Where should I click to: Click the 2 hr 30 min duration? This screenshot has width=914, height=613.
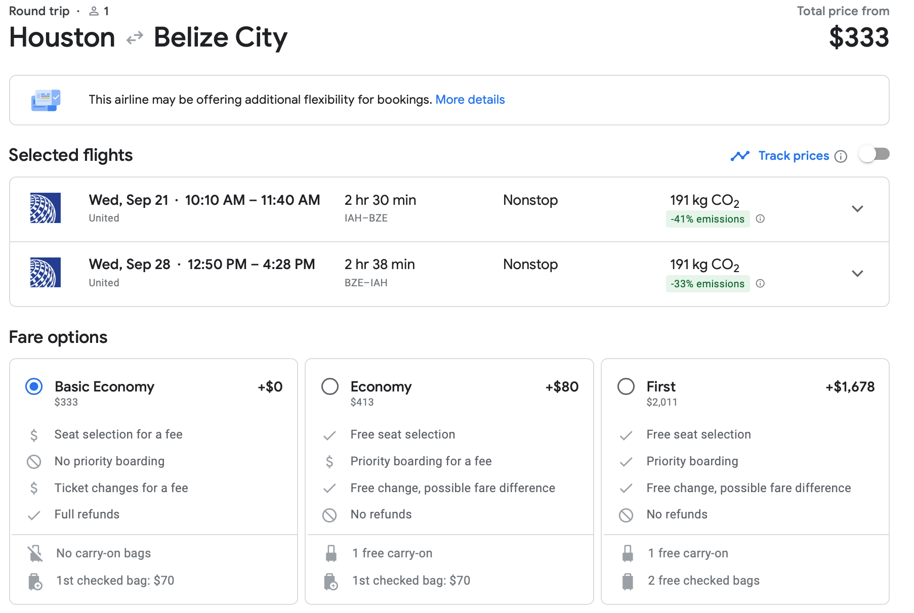pos(380,200)
